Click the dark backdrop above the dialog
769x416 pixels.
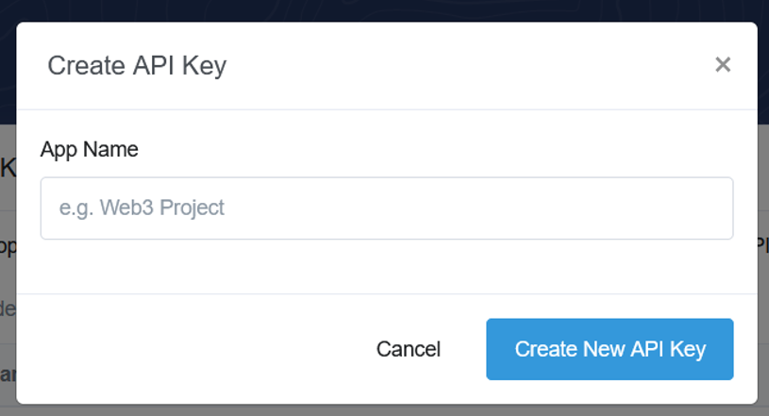[x=385, y=9]
